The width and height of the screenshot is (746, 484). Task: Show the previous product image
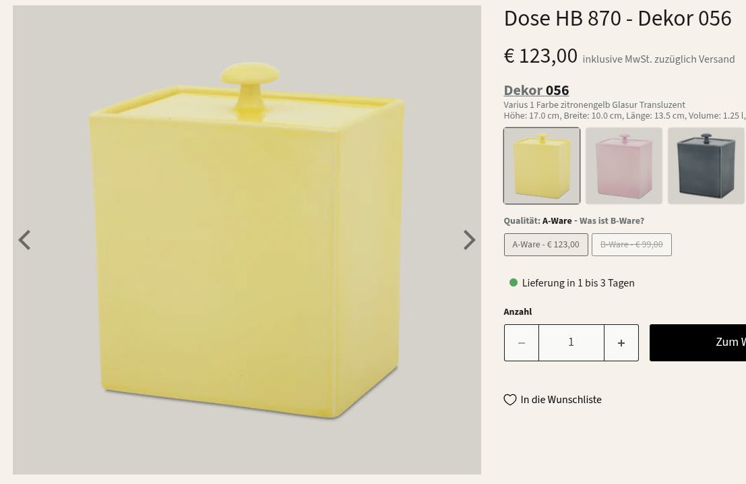coord(25,240)
